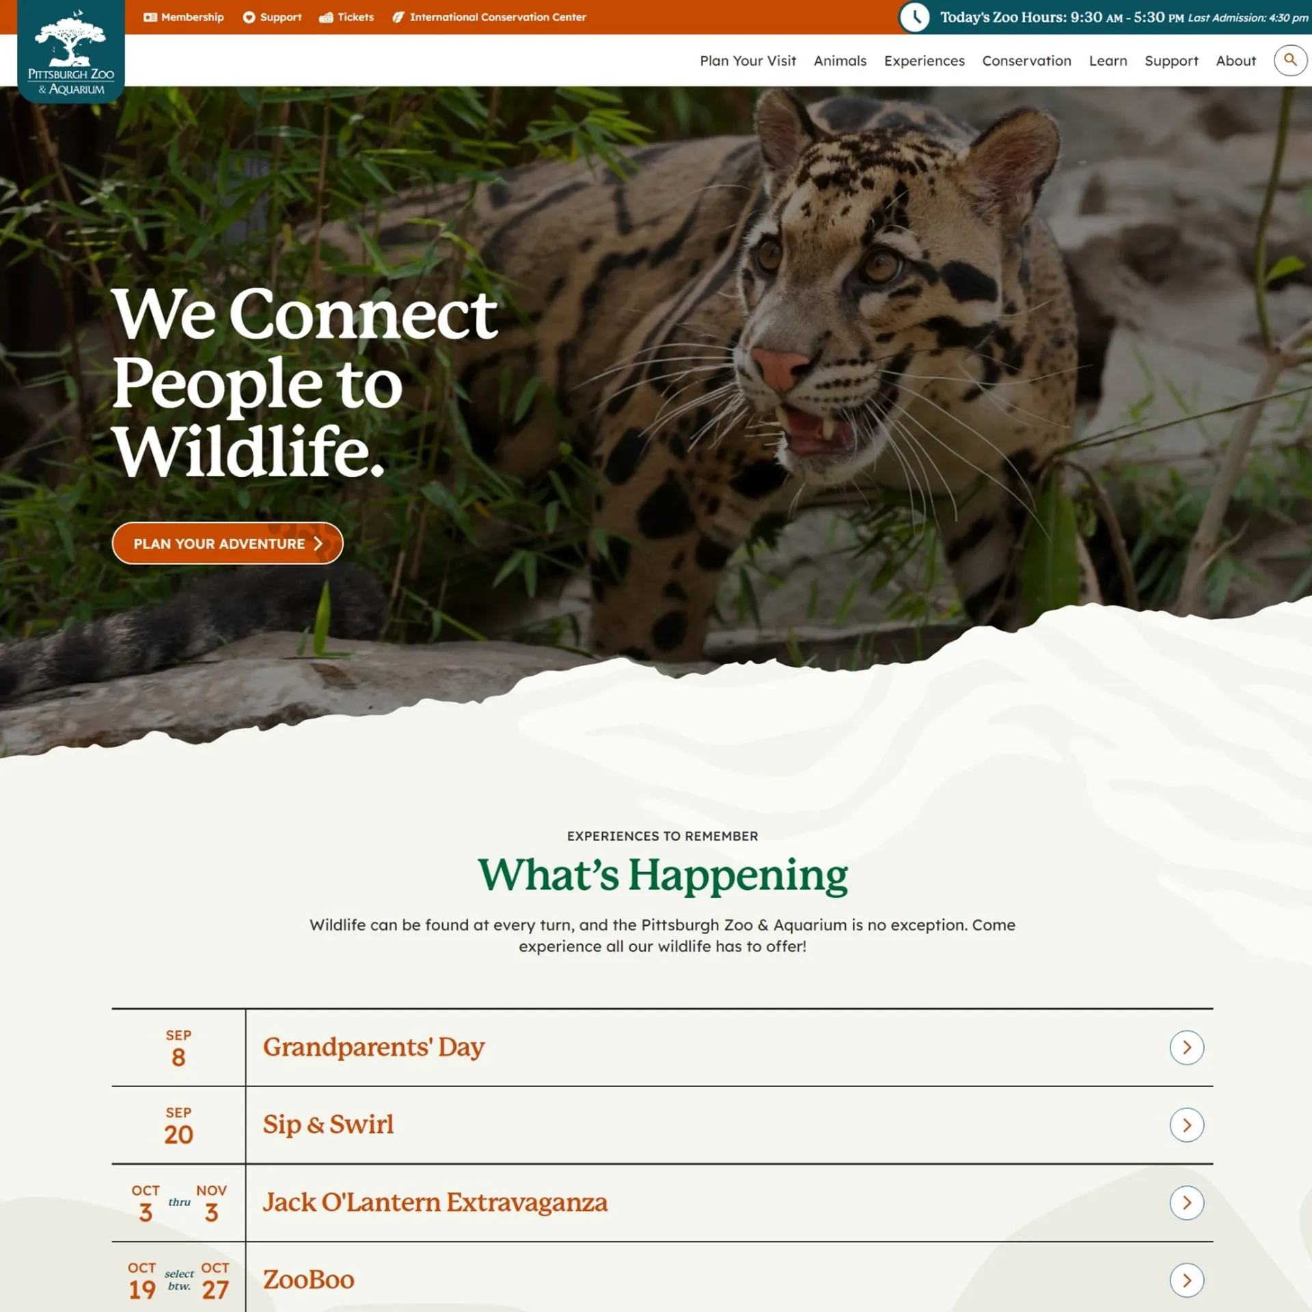Open the search icon in the navbar
The width and height of the screenshot is (1312, 1312).
(x=1290, y=60)
